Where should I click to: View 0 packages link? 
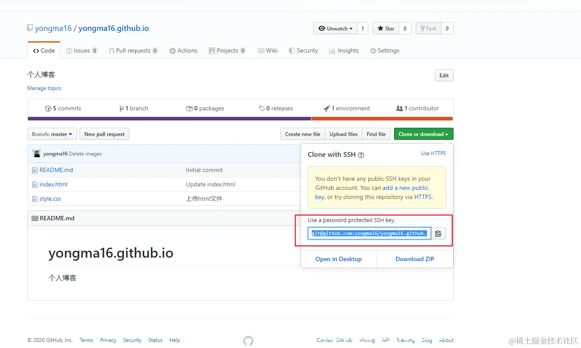tap(205, 108)
